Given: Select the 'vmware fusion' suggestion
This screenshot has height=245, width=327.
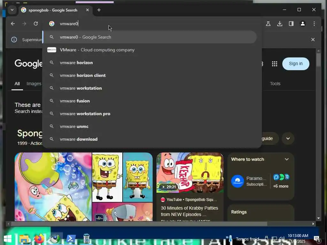Looking at the screenshot, I should pos(150,101).
